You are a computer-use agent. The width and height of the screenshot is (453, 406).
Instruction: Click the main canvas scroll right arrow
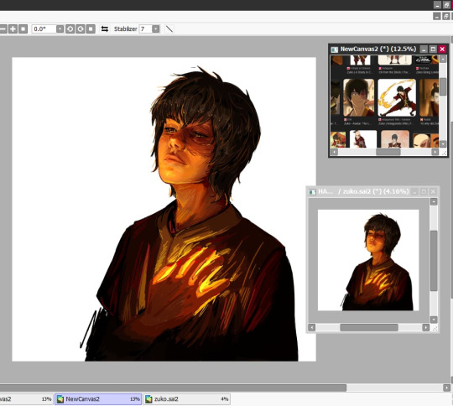coord(447,388)
